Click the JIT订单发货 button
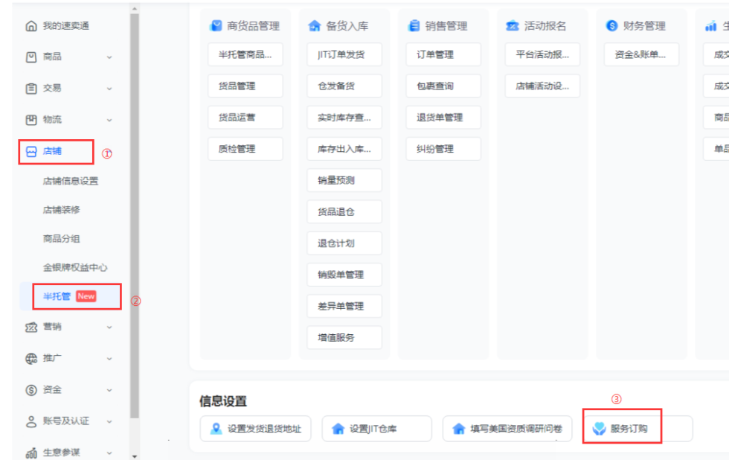 (x=344, y=54)
